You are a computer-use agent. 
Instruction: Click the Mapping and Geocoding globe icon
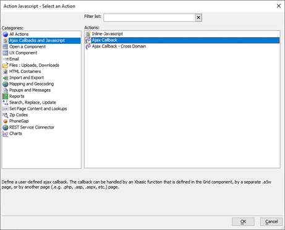(x=6, y=84)
